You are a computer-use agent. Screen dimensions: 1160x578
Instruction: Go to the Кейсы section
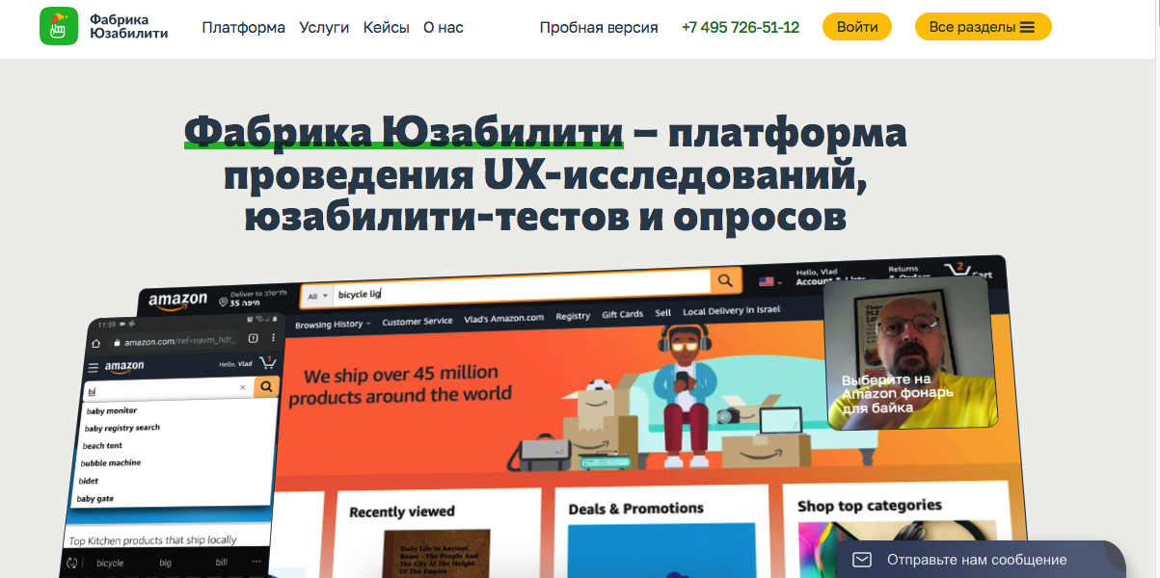387,27
